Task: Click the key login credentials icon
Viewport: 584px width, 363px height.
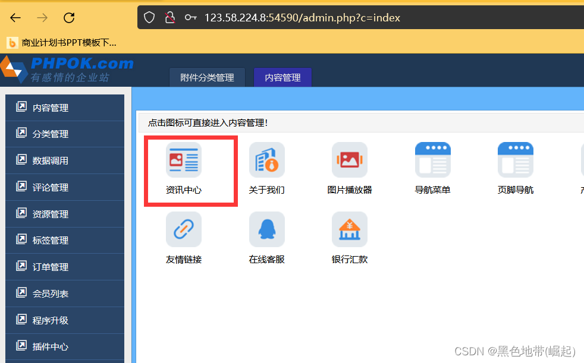Action: point(190,17)
